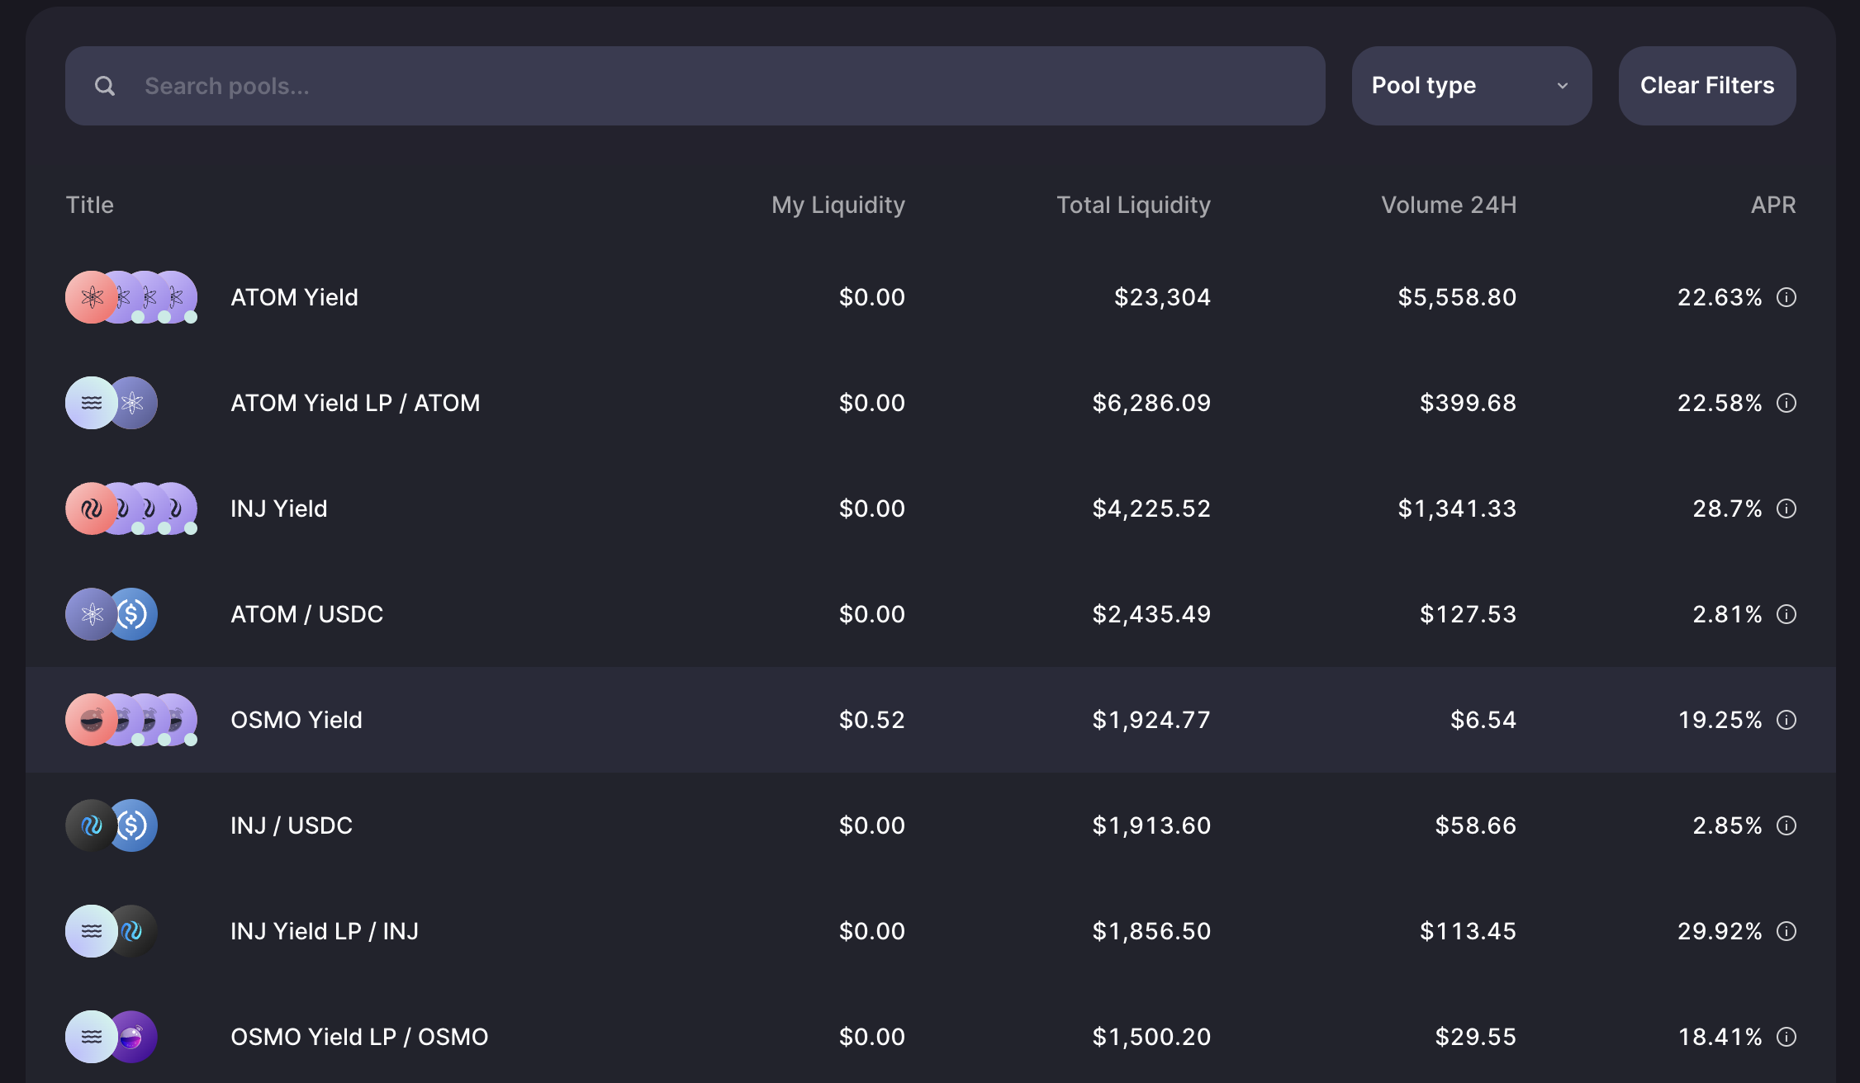Screen dimensions: 1860x1083
Task: Click the 28.7% APR value
Action: tap(1728, 508)
